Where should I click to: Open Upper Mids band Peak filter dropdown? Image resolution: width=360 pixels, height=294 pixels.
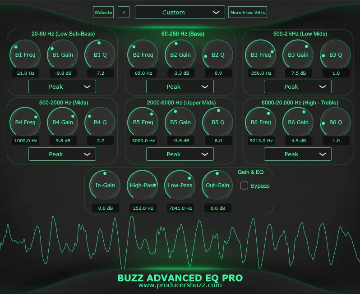[180, 154]
